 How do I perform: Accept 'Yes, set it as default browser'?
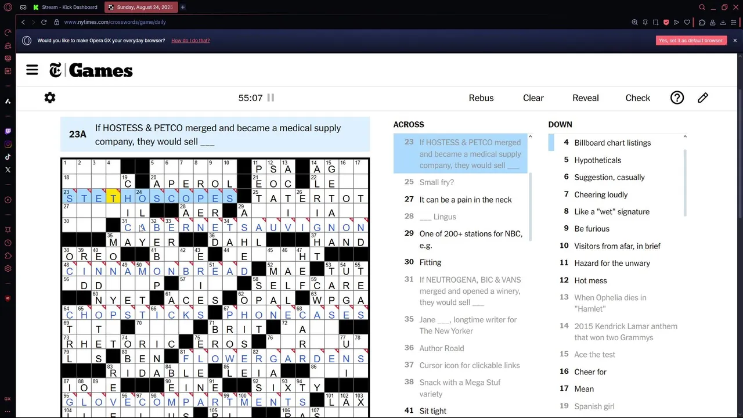click(691, 41)
